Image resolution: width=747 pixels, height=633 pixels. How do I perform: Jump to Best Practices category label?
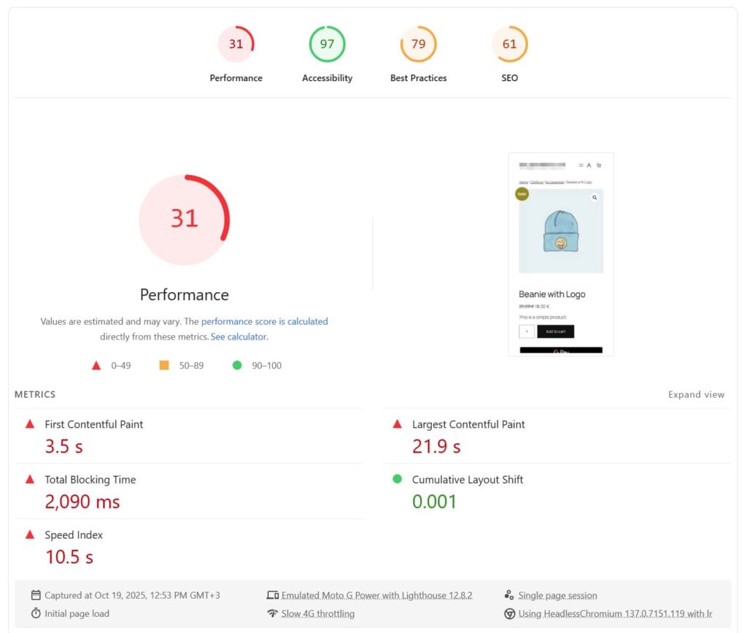click(x=418, y=78)
